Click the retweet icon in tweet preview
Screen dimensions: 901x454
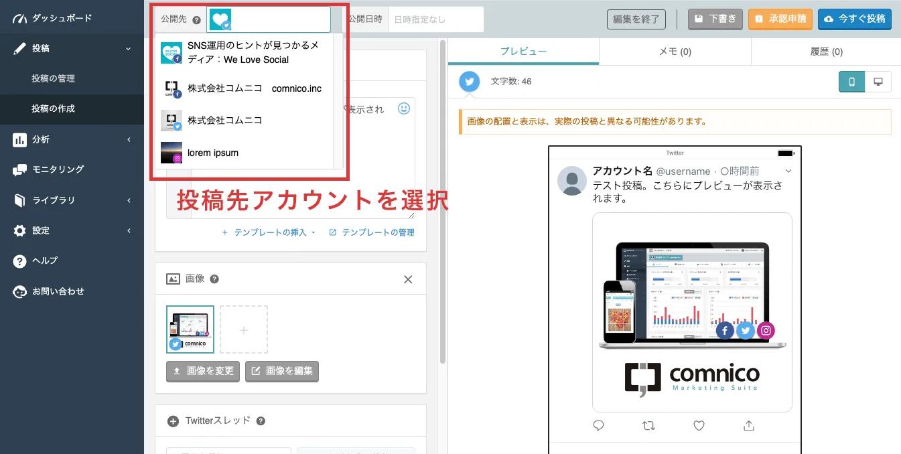click(648, 425)
